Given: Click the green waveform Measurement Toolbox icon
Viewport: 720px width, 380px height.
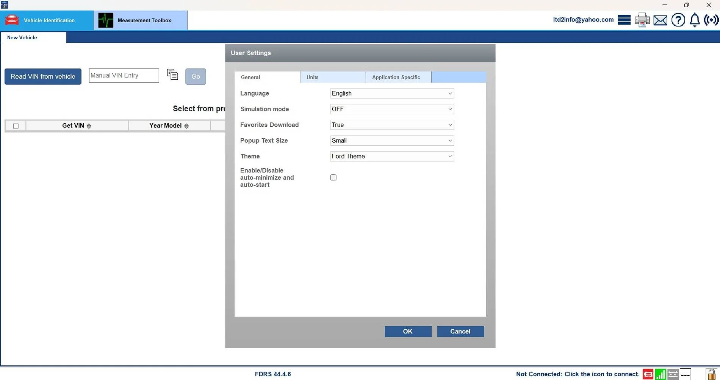Looking at the screenshot, I should click(106, 20).
